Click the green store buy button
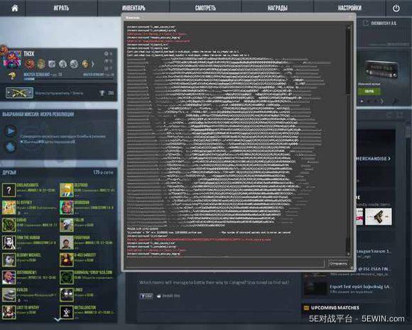Viewport: 412px width, 330px height. pyautogui.click(x=369, y=91)
